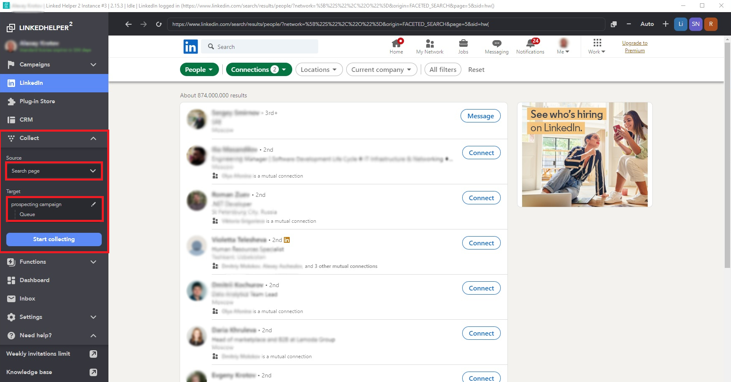The image size is (731, 382).
Task: Zoom in with the plus icon
Action: coord(666,24)
